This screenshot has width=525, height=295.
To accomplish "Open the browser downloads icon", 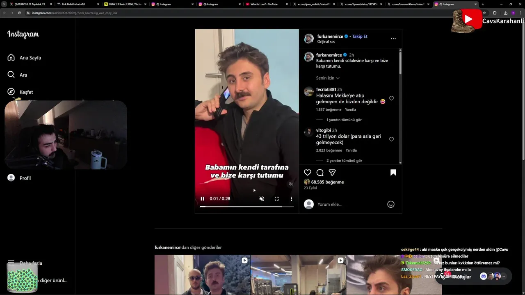I will (505, 13).
